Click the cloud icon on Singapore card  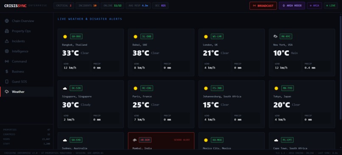tap(65, 89)
